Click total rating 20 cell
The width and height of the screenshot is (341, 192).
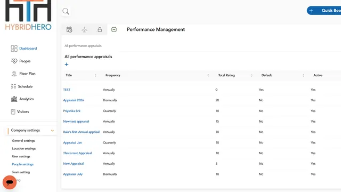tap(217, 100)
